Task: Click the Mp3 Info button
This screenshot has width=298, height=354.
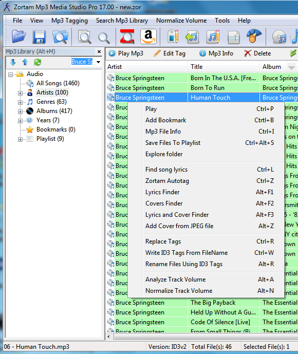Action: click(x=216, y=53)
